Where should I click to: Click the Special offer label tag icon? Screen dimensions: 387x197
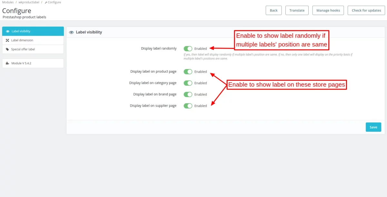tap(7, 49)
